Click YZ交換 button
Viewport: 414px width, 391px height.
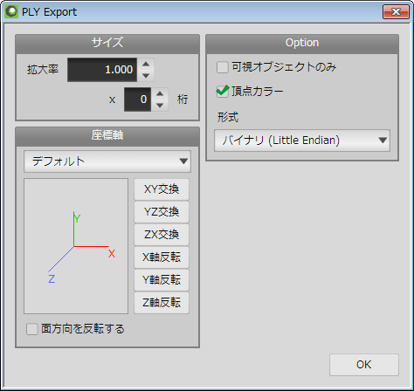[162, 212]
